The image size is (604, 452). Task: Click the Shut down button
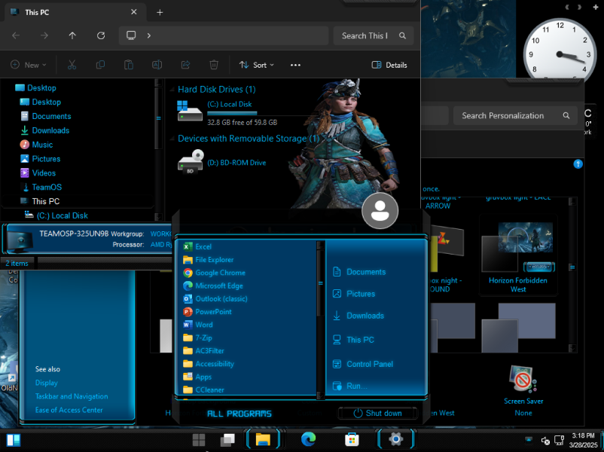coord(377,413)
